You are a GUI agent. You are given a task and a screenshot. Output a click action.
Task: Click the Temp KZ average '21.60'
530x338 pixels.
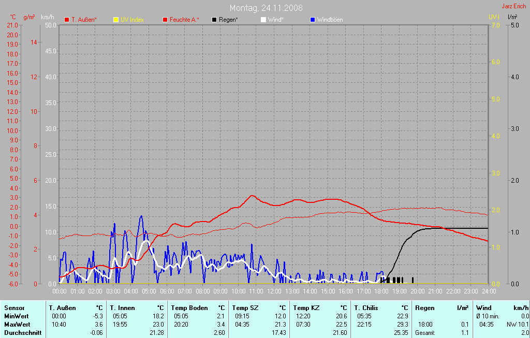tap(340, 333)
